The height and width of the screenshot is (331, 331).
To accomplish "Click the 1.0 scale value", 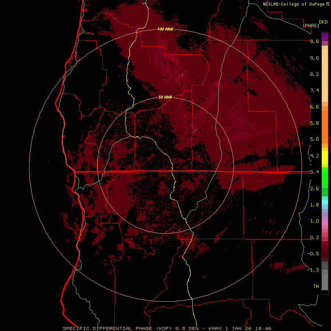I will [314, 221].
